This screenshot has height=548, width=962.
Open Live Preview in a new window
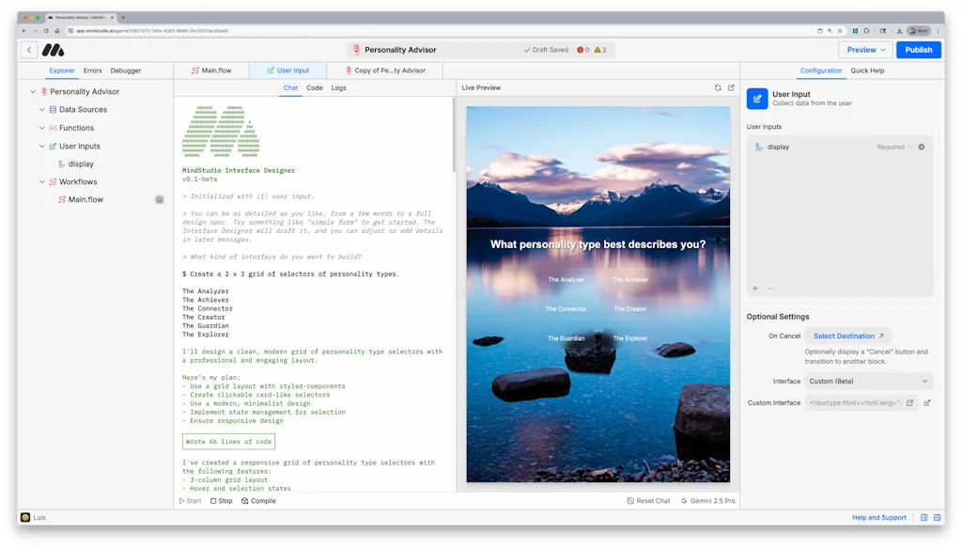(x=731, y=87)
